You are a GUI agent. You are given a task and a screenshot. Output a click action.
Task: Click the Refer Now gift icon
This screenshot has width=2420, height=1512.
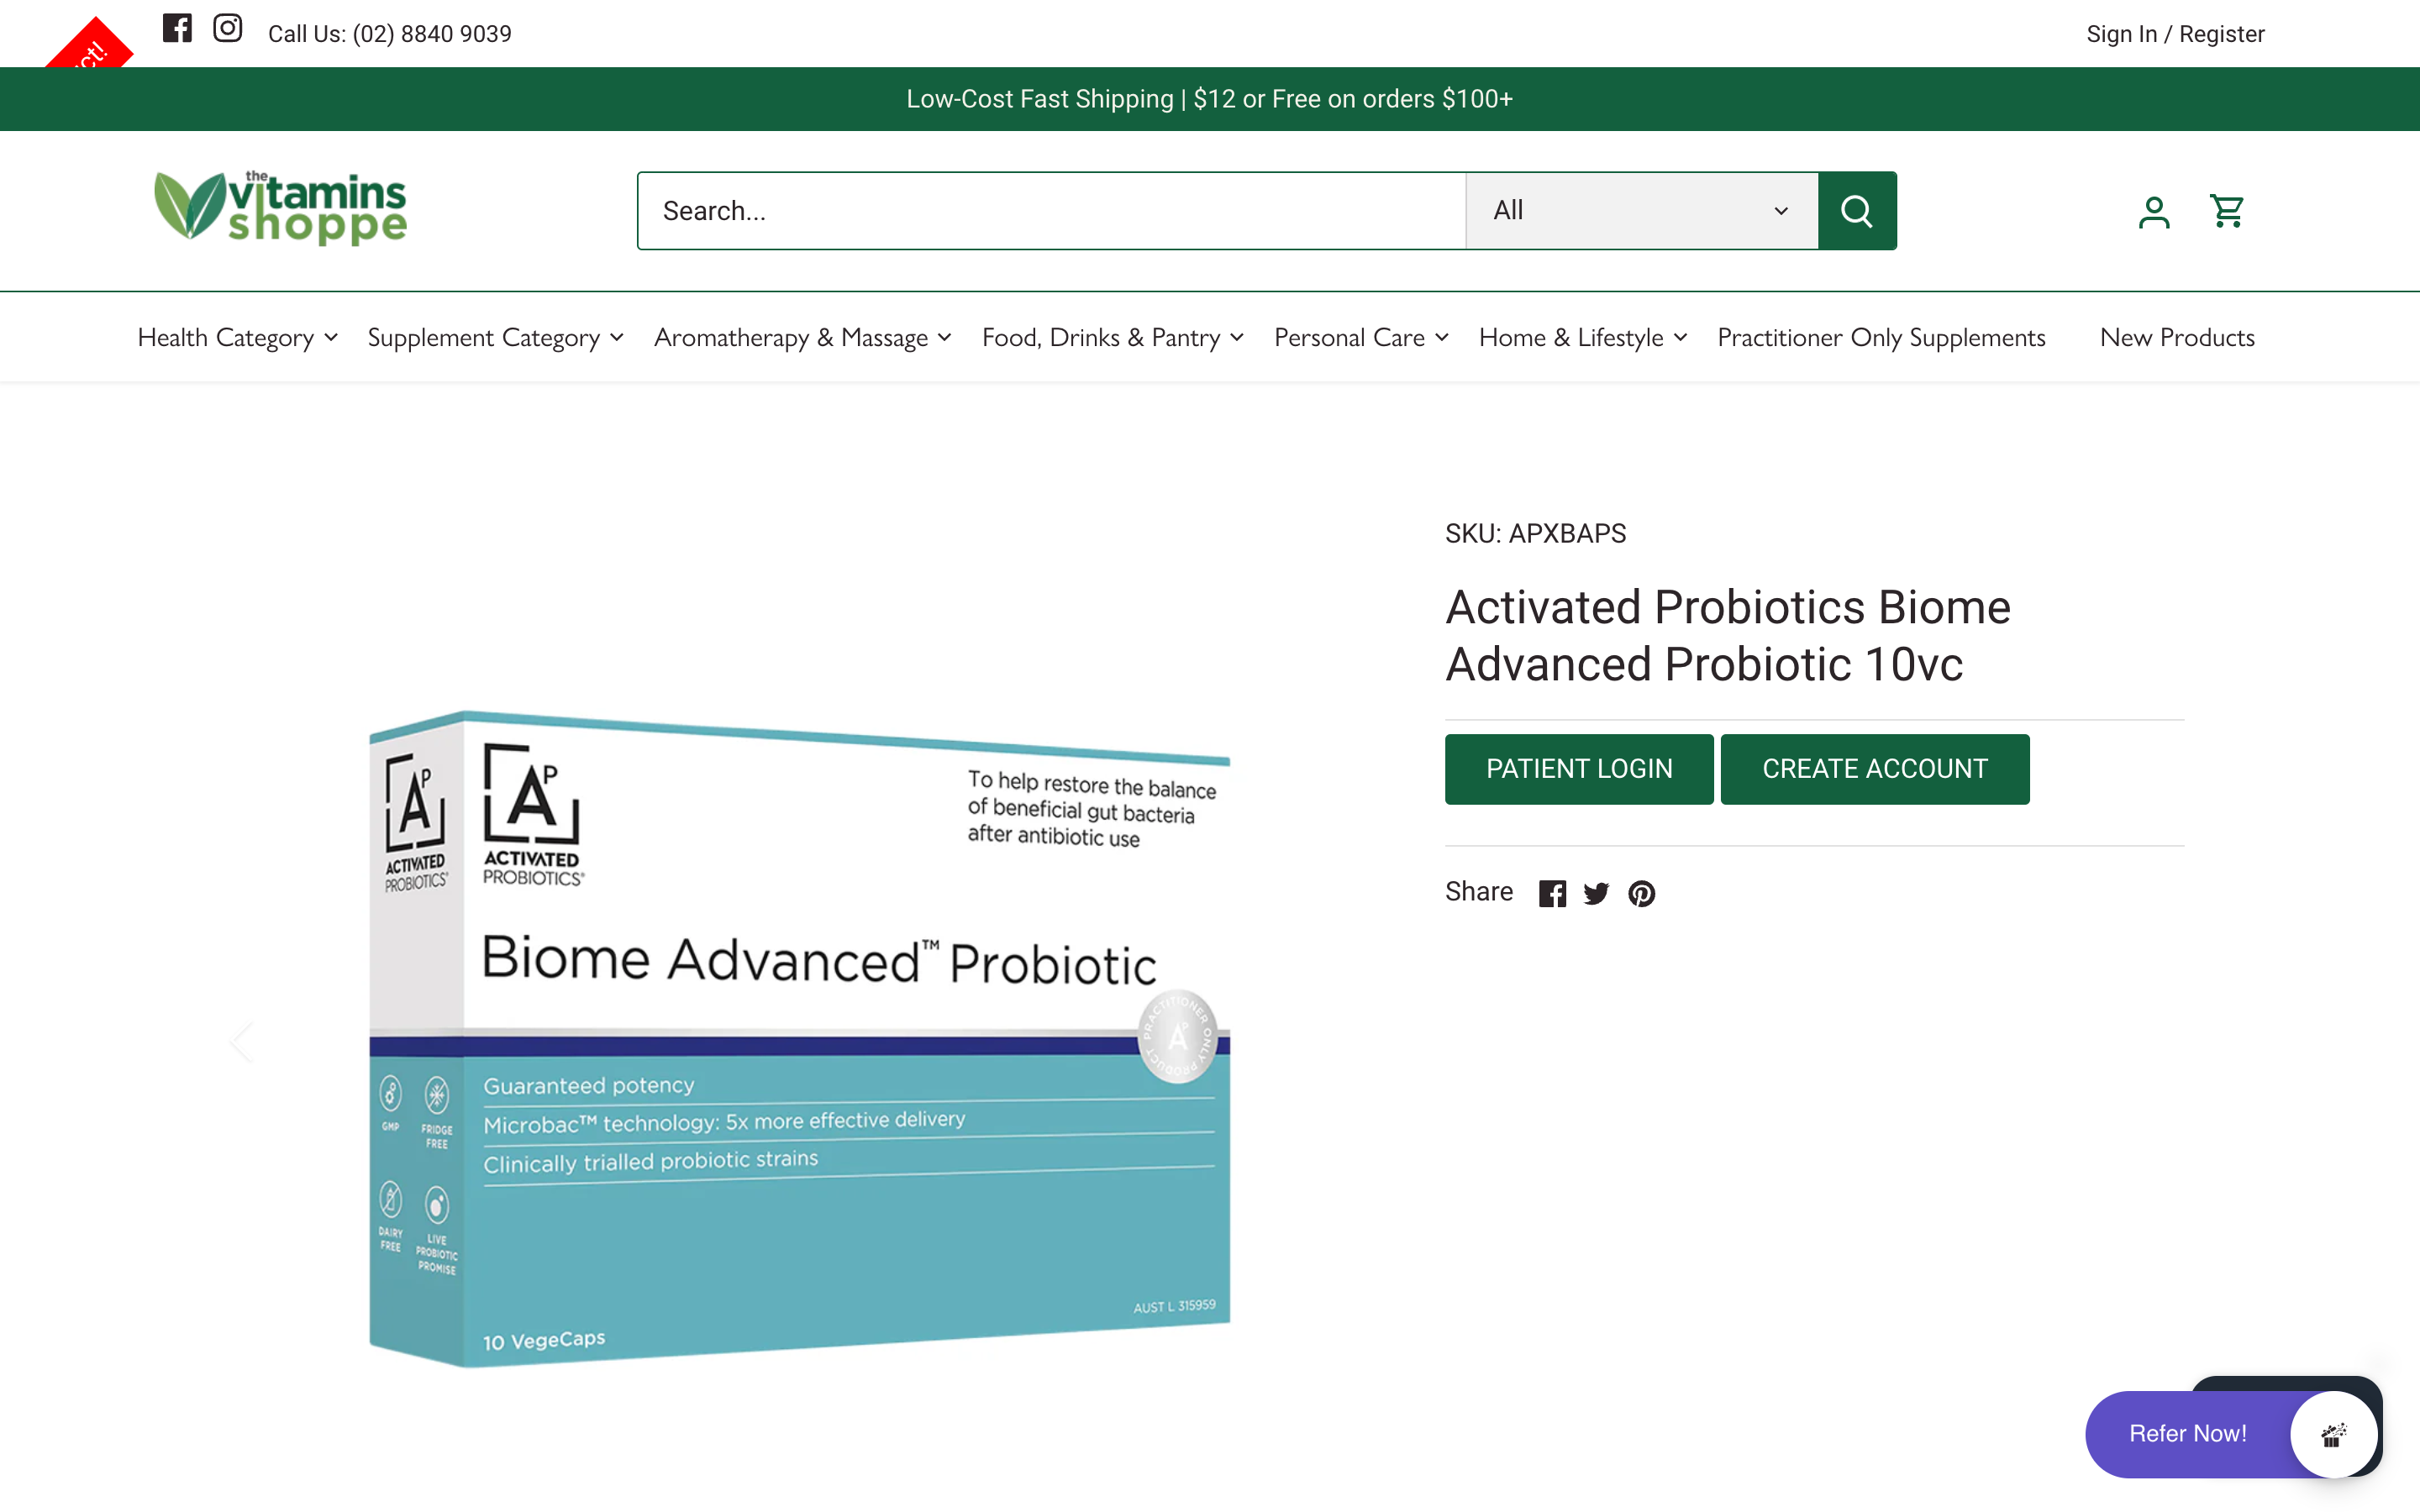pos(2333,1434)
